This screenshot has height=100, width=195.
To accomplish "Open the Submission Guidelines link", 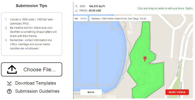I will pos(37,91).
